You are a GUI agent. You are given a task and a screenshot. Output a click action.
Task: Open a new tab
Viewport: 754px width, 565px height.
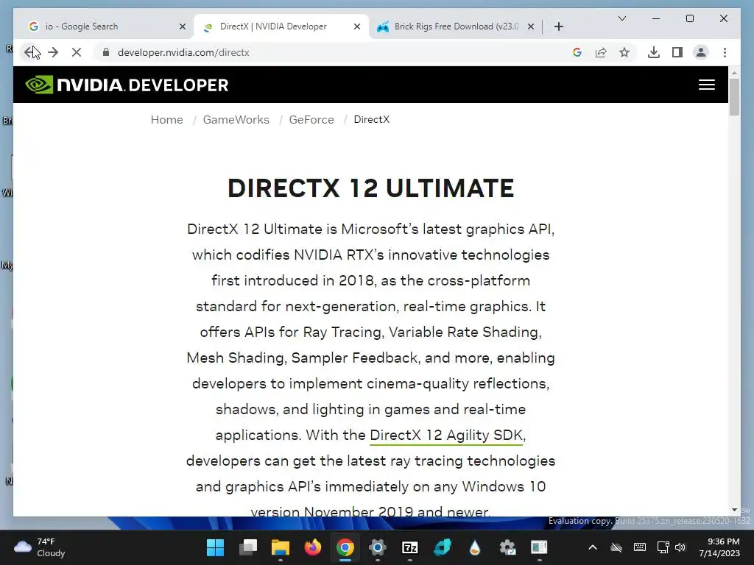click(x=558, y=26)
